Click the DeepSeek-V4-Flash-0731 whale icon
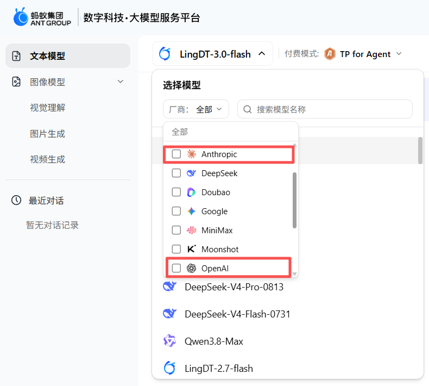 coord(169,314)
